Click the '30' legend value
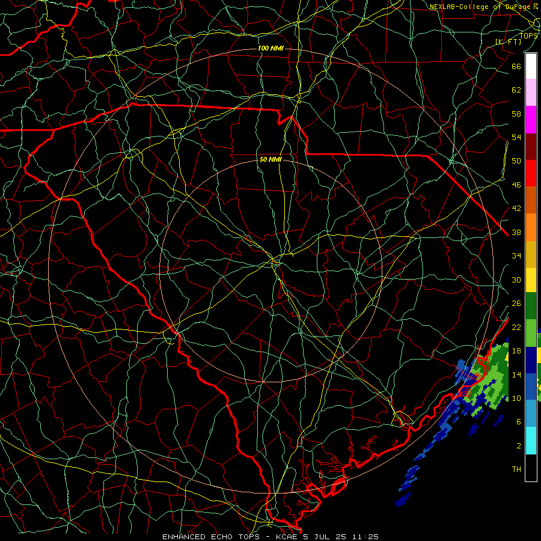This screenshot has height=541, width=541. click(516, 280)
